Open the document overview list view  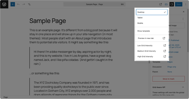tap(29, 4)
